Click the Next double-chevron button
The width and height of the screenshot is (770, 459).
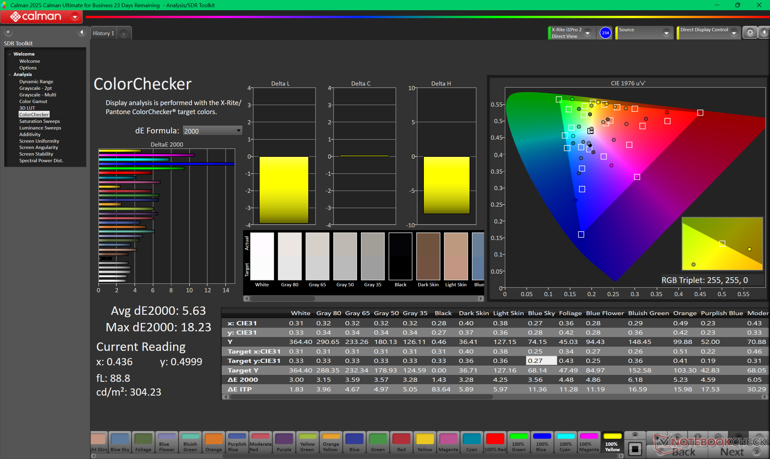point(757,452)
